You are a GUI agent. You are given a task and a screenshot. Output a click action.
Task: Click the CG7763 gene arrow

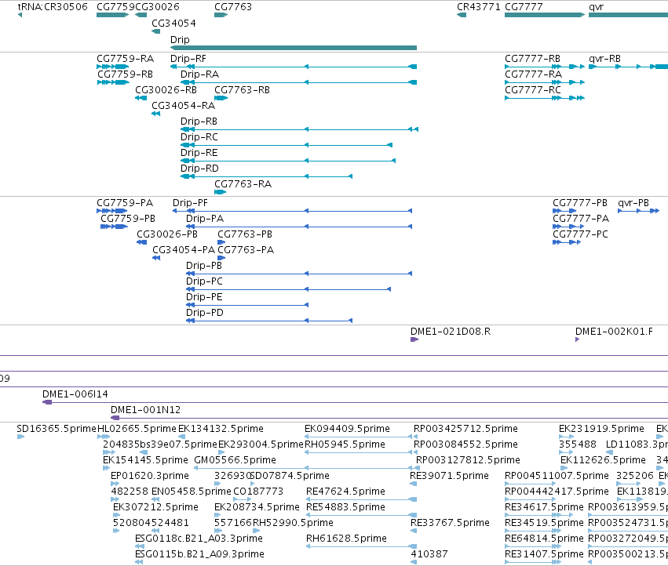tap(221, 15)
